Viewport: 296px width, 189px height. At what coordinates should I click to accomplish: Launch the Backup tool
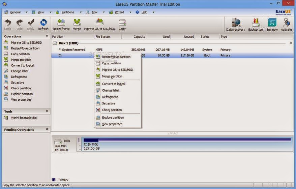click(x=256, y=25)
